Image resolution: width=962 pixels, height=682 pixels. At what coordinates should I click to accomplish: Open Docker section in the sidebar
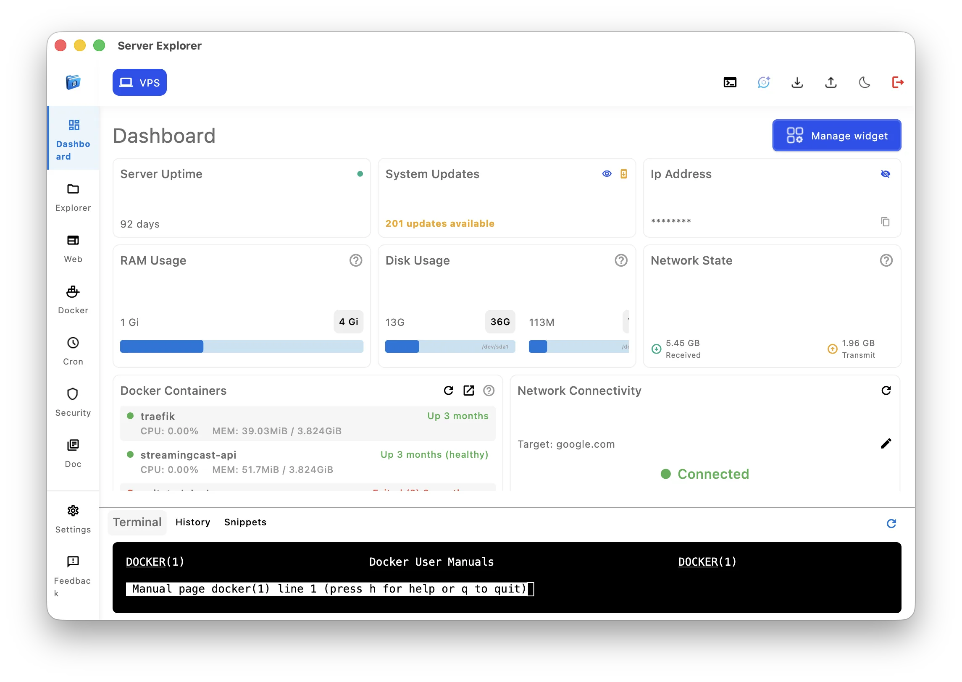click(x=73, y=300)
